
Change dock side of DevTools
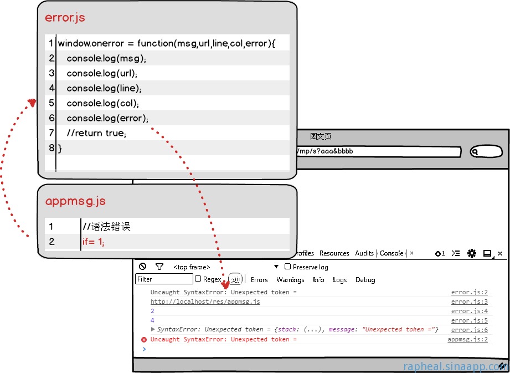[x=487, y=253]
